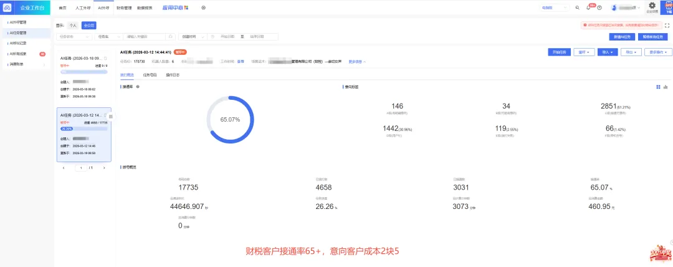Open the 财务管理 top tab

pos(124,7)
